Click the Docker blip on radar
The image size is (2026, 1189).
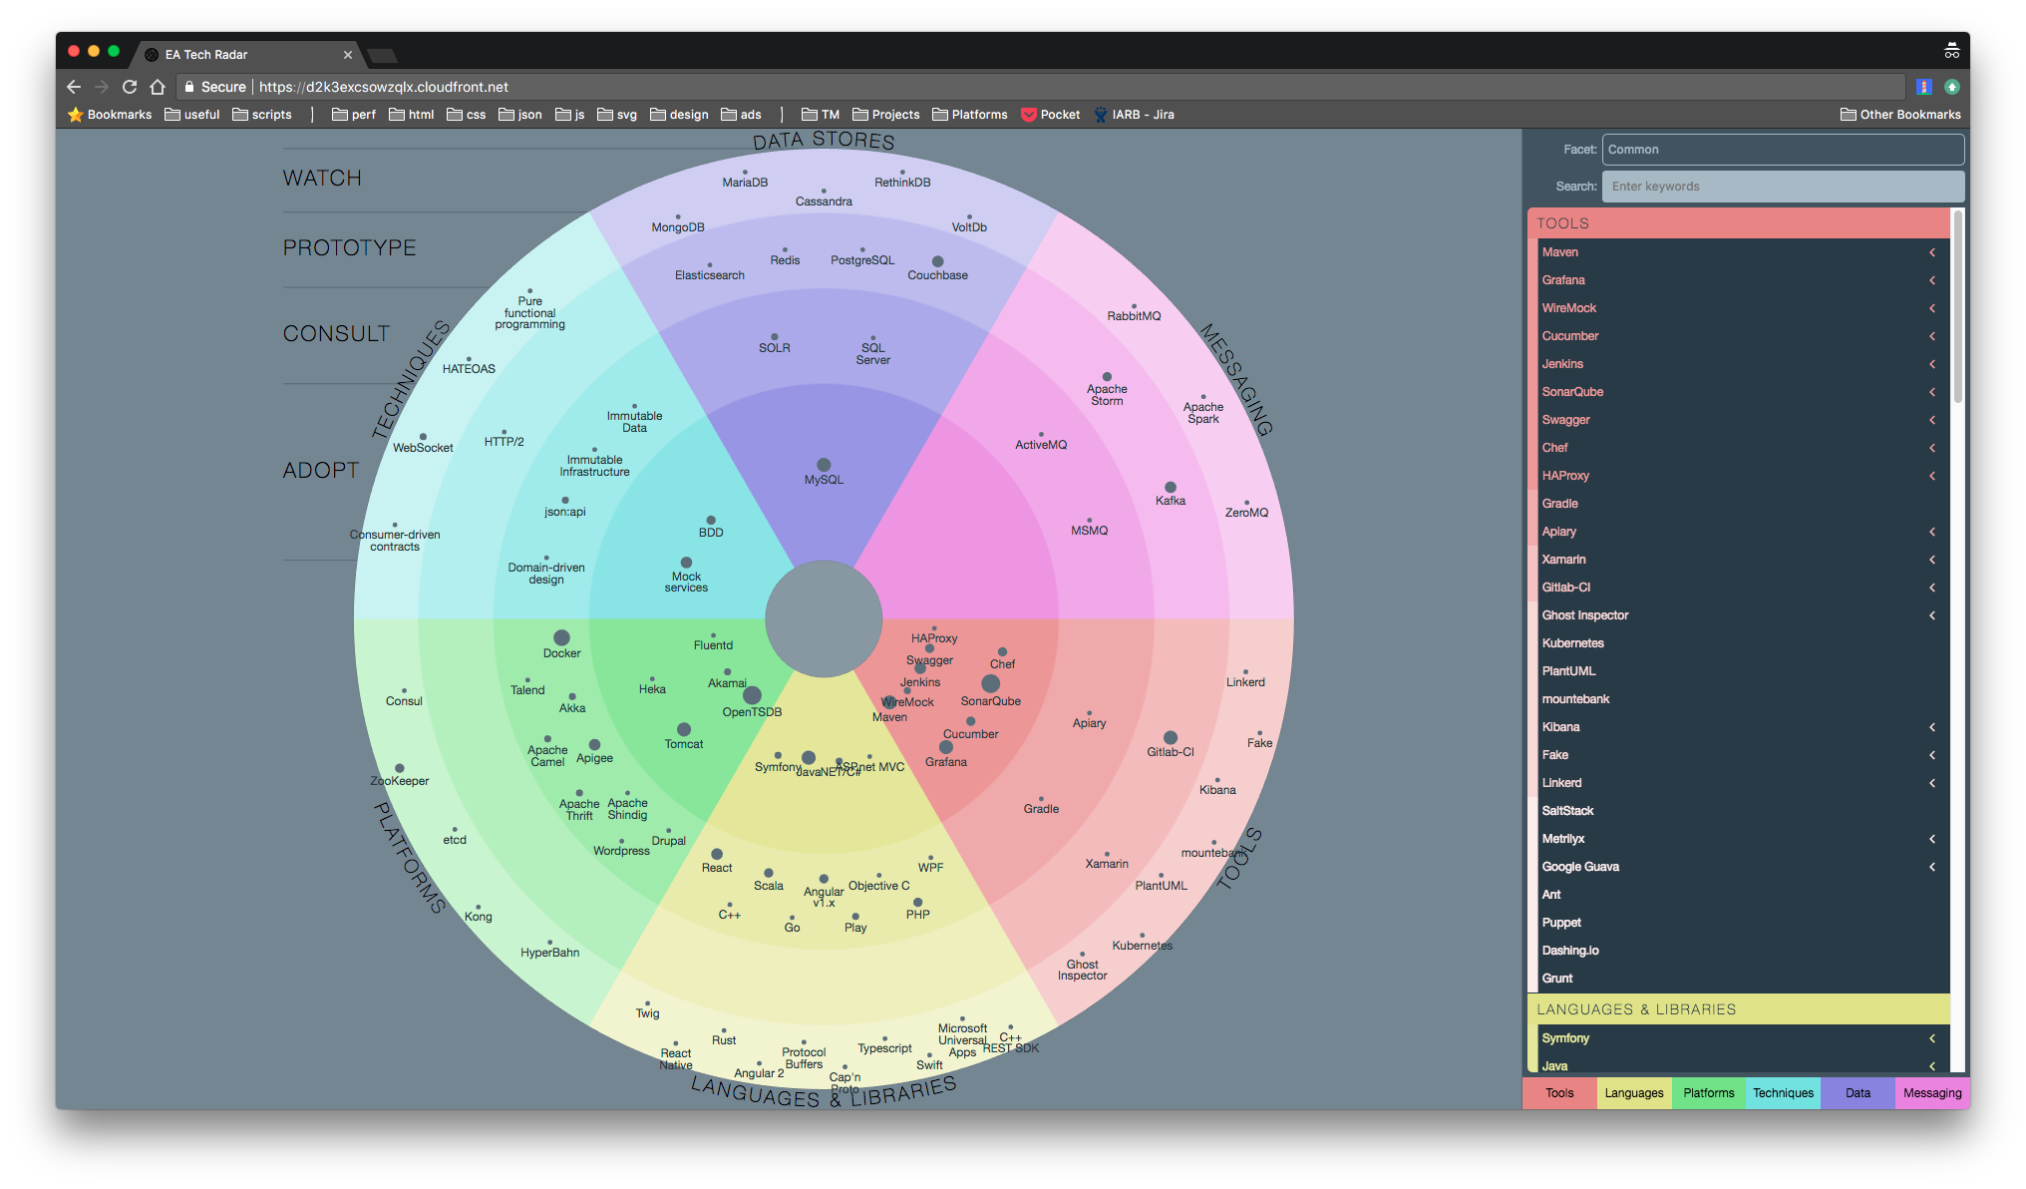pos(561,637)
